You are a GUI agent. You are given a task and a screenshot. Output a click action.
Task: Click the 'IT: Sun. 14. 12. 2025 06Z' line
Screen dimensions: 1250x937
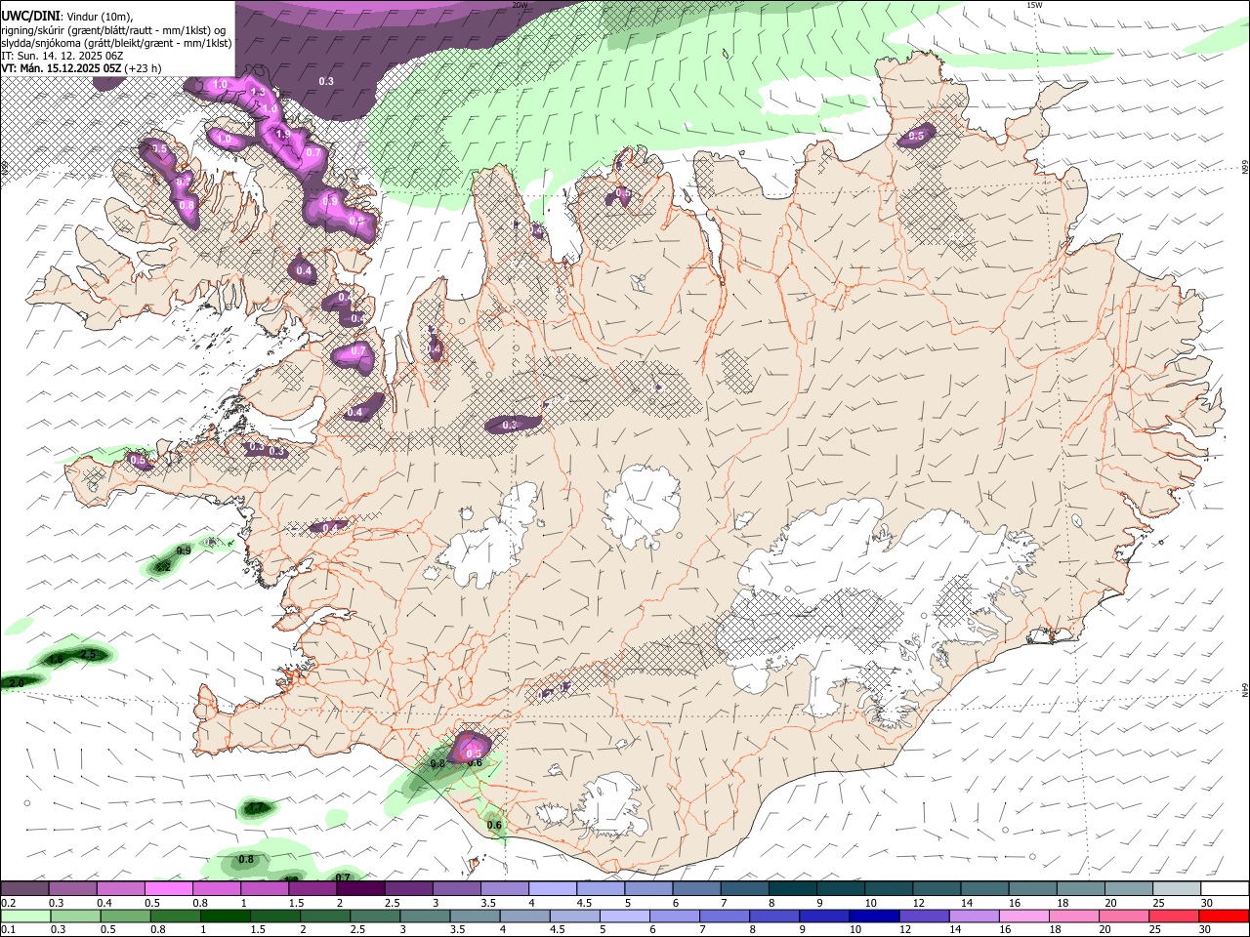point(61,56)
